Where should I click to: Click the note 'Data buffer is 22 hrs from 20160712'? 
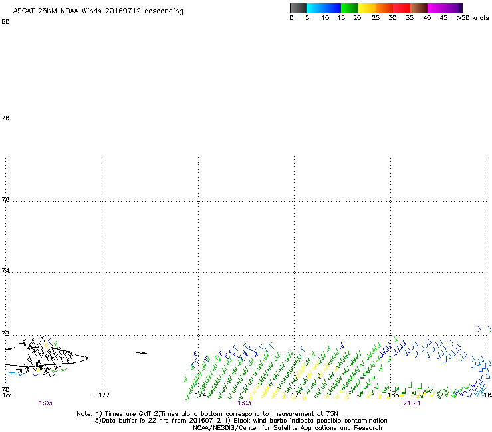162,421
